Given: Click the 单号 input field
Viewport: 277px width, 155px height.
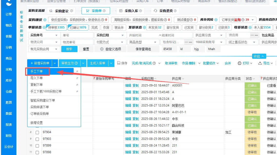Looking at the screenshot, I should (x=77, y=35).
